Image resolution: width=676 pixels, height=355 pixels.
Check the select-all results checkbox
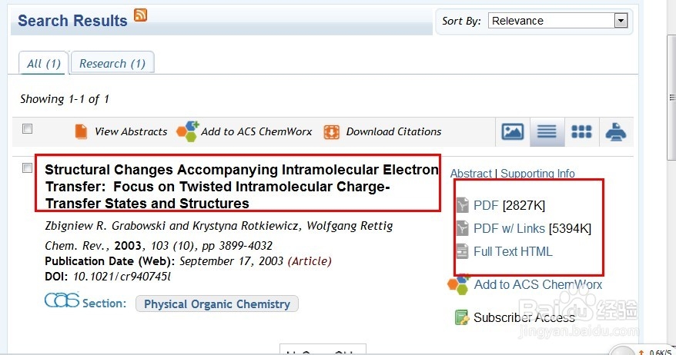(x=28, y=129)
